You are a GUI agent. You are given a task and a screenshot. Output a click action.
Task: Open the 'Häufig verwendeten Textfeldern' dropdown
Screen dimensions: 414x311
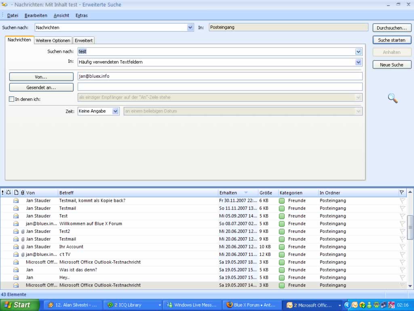(358, 62)
